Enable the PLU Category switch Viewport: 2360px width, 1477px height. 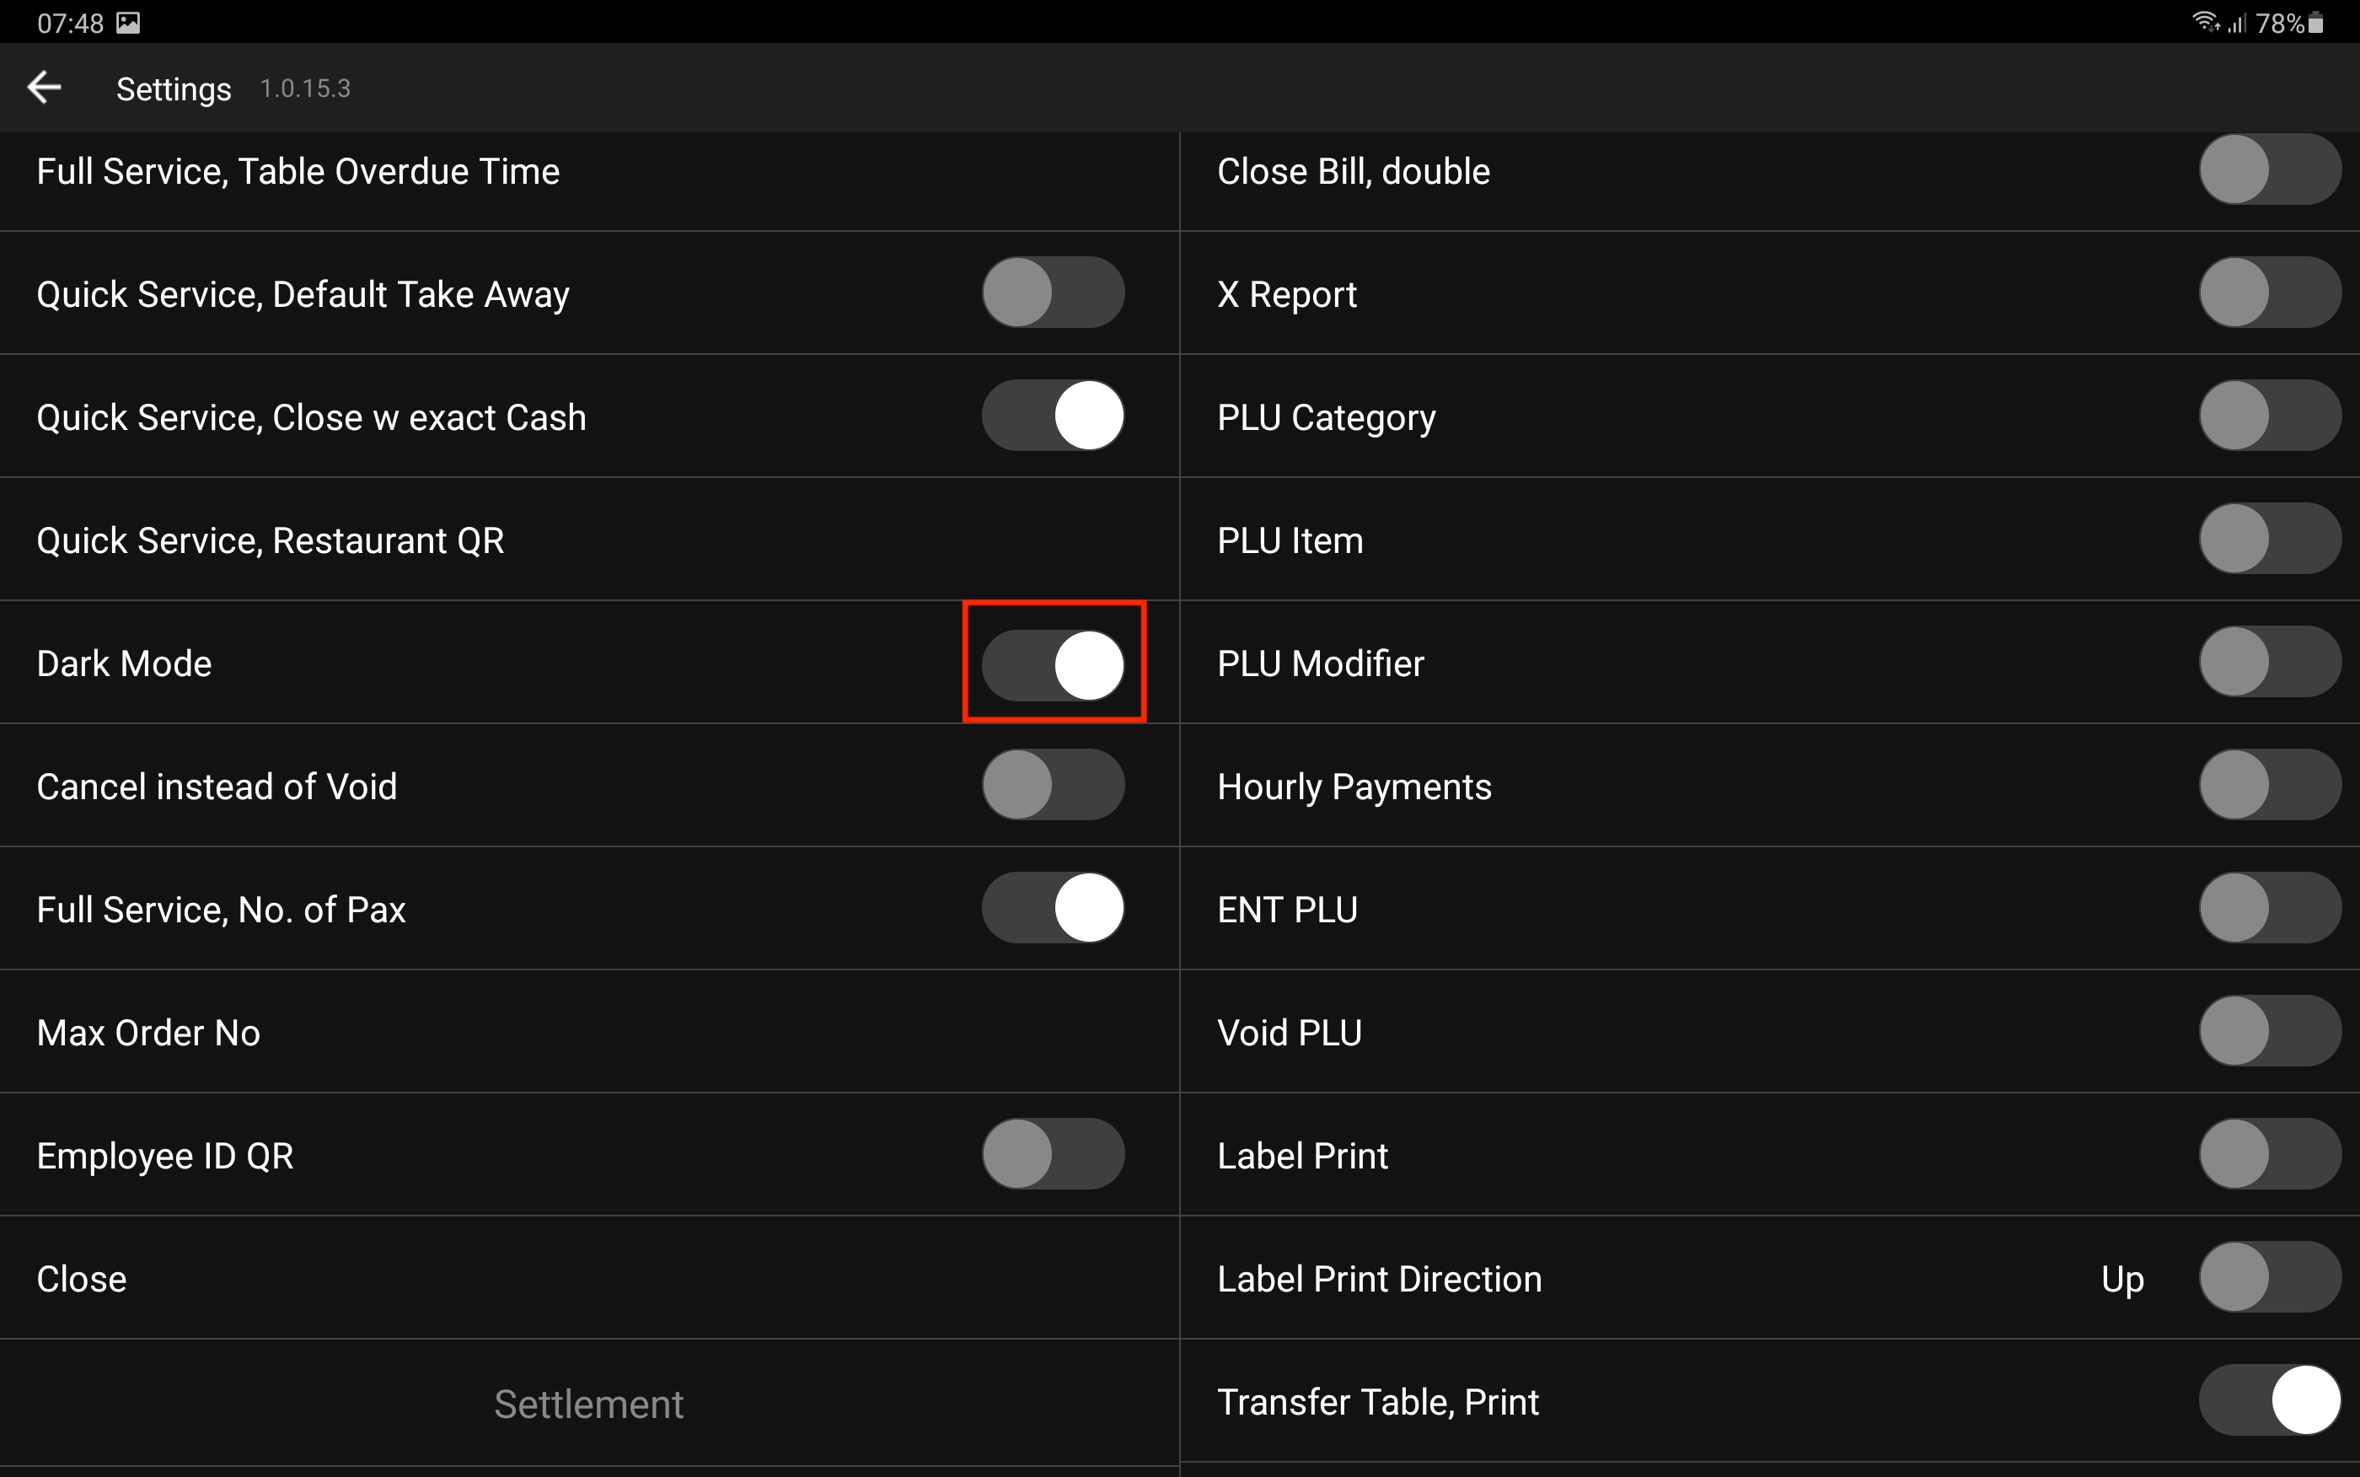coord(2268,416)
